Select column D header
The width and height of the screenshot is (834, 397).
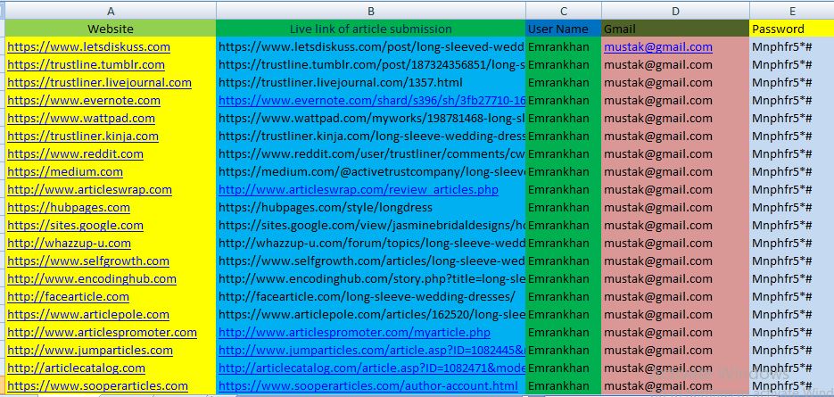click(x=675, y=12)
